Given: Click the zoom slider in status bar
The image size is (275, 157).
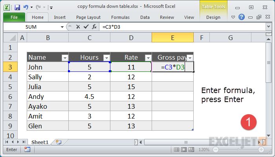Looking at the screenshot, I should (238, 150).
